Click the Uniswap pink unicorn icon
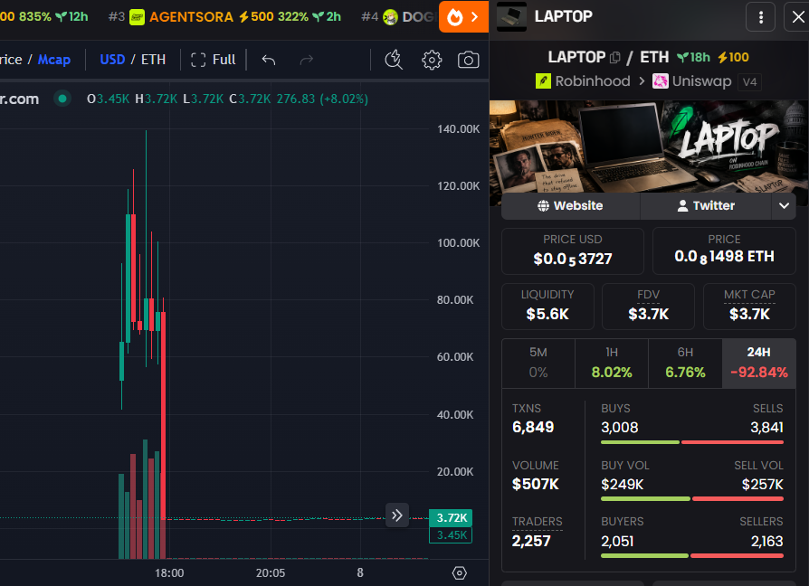Screen dimensions: 809x586 660,81
